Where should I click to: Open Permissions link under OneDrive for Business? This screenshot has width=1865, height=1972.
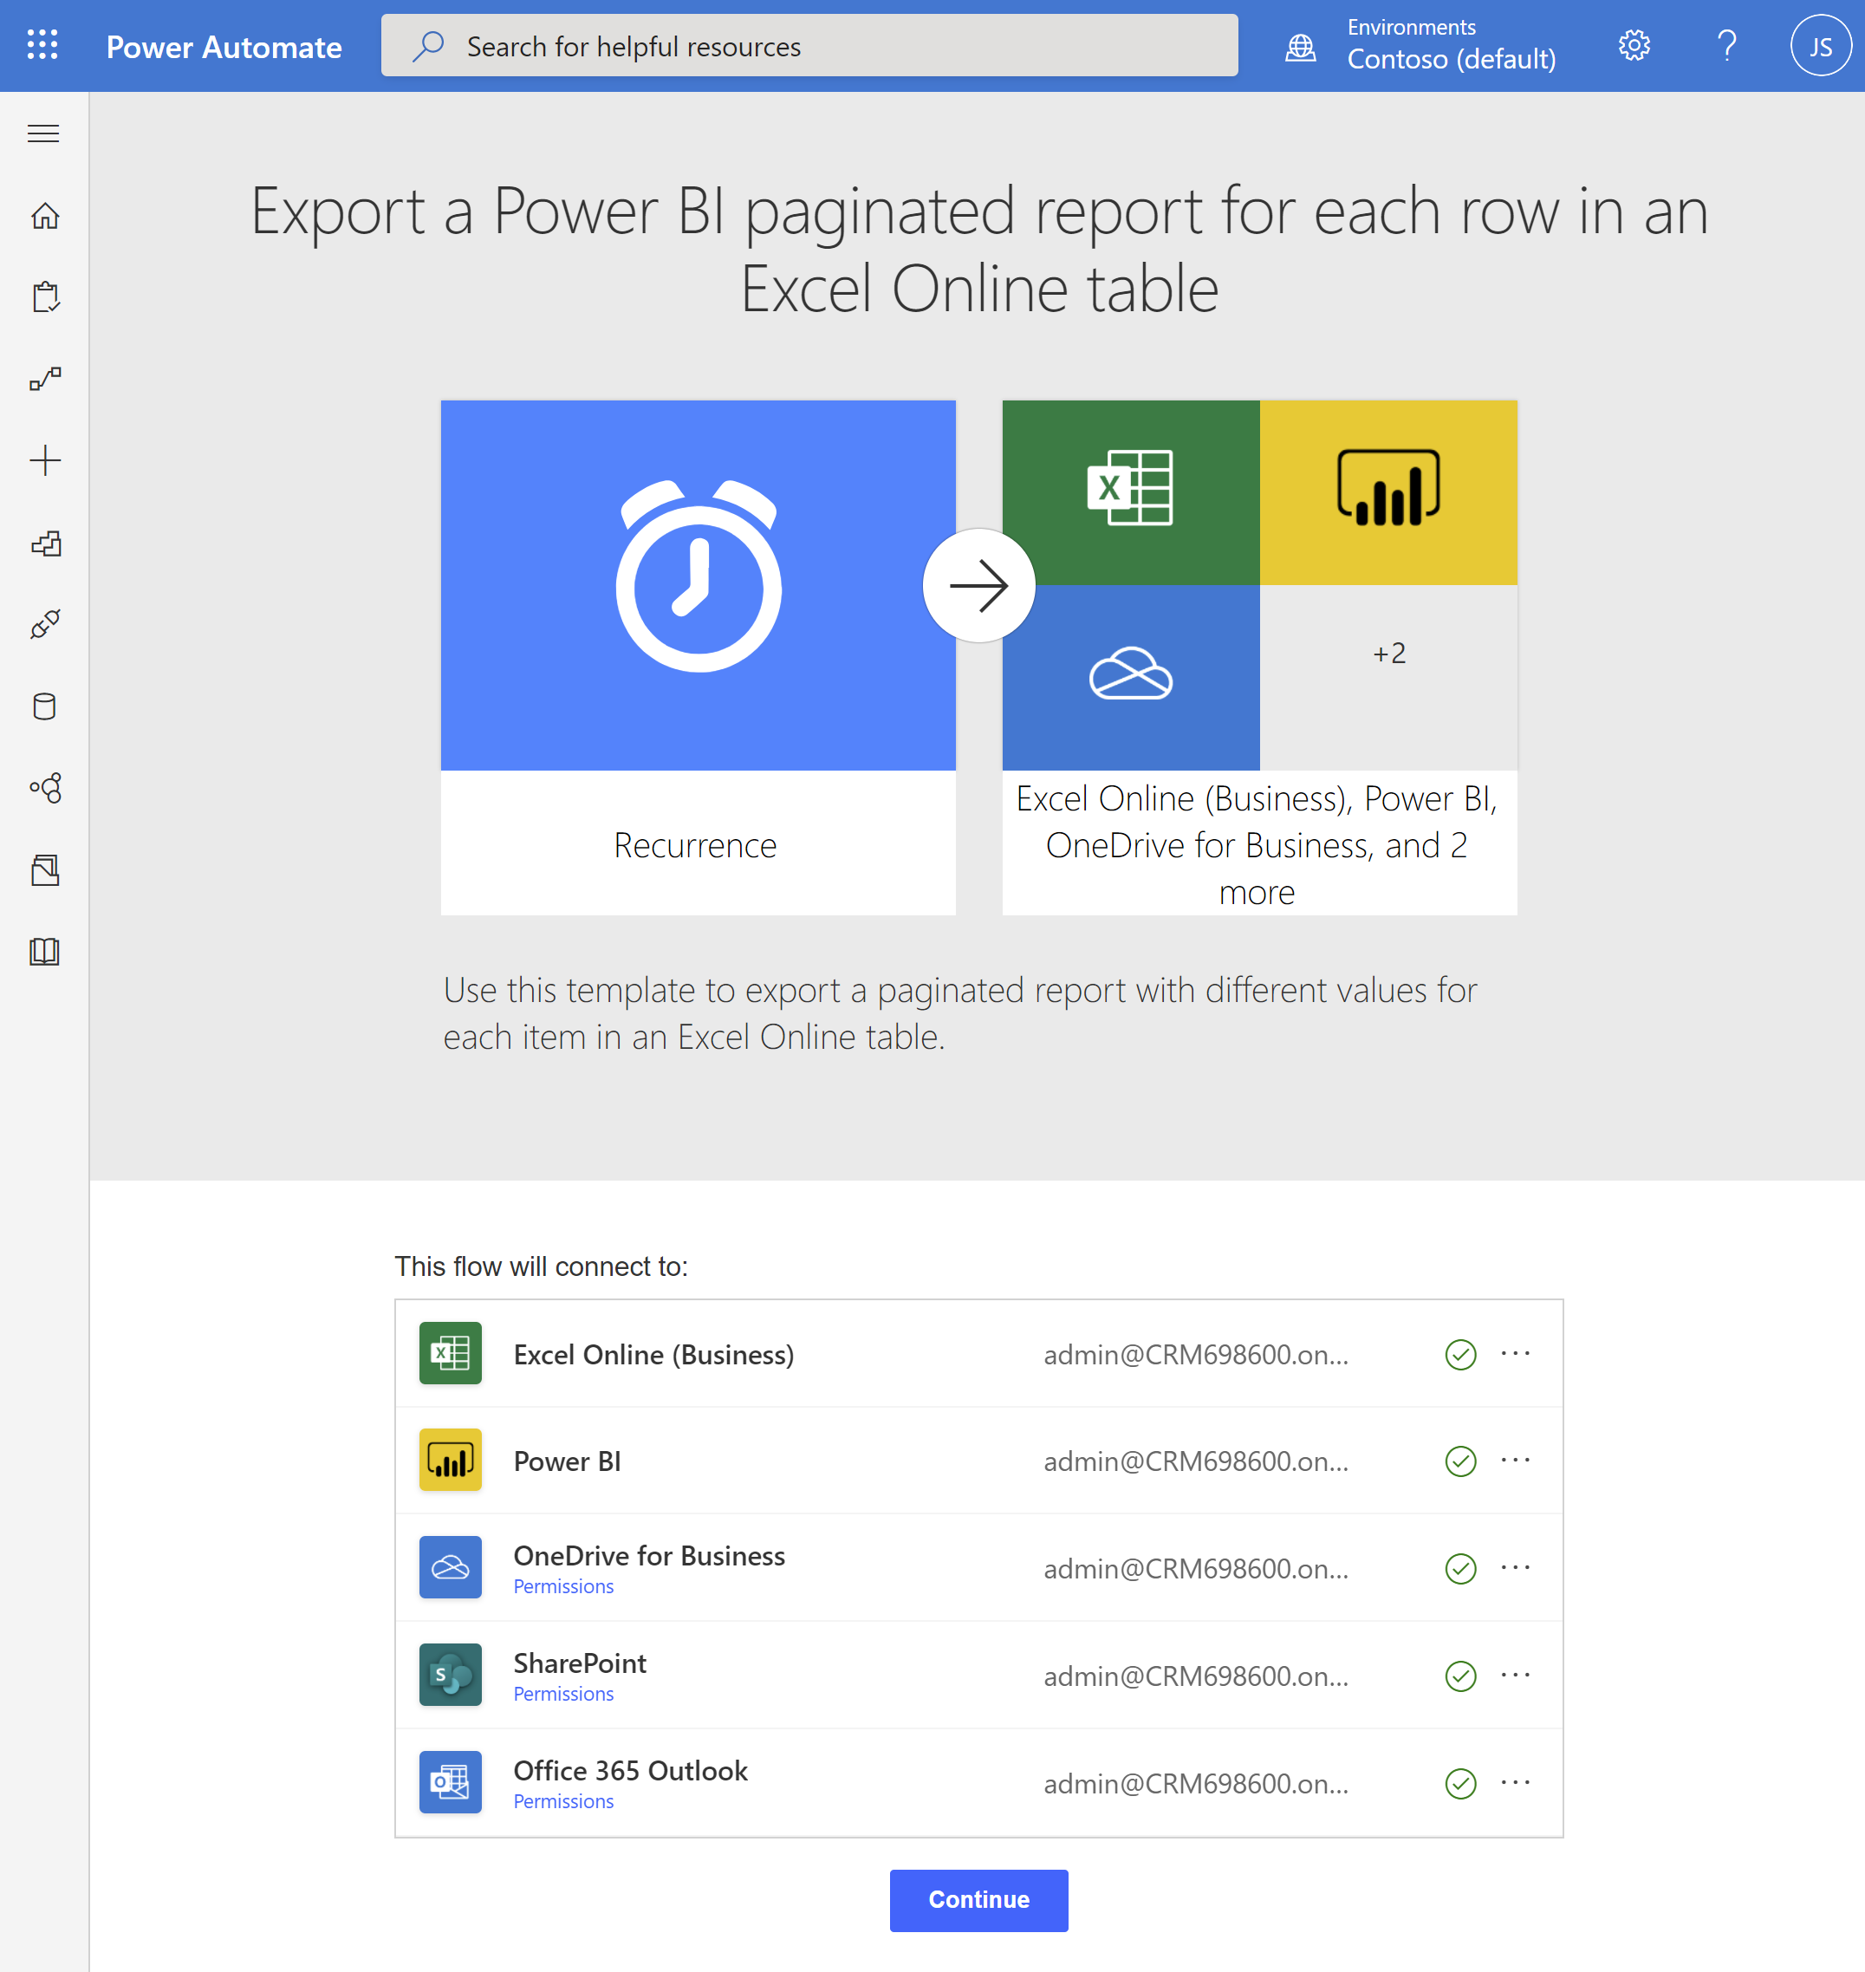(x=562, y=1586)
